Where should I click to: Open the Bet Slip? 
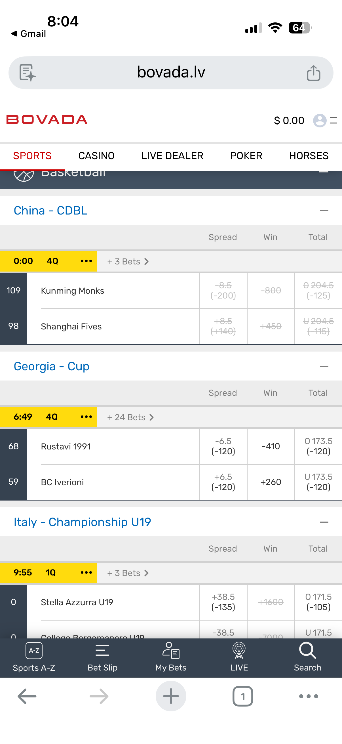pos(102,657)
